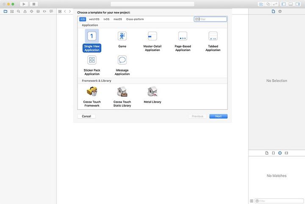Switch to the Standard editor
This screenshot has width=305, height=204.
click(261, 4)
